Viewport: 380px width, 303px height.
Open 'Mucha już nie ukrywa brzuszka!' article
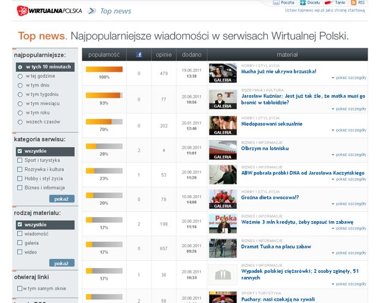click(x=278, y=71)
